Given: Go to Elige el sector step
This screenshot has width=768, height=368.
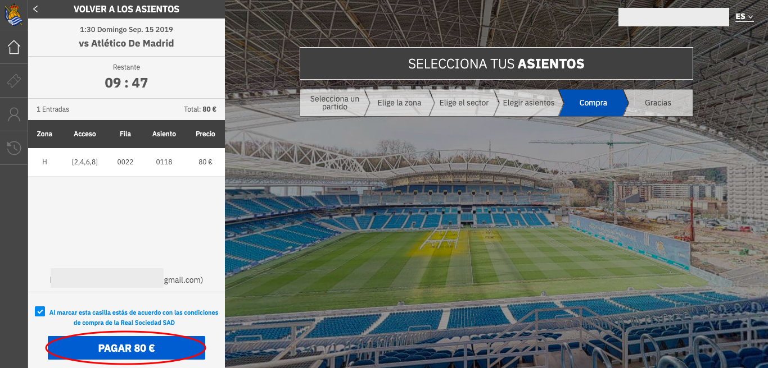Looking at the screenshot, I should 464,103.
